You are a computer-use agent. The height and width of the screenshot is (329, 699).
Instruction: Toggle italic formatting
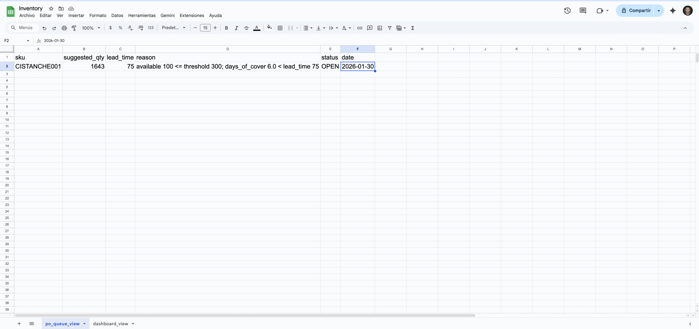236,28
